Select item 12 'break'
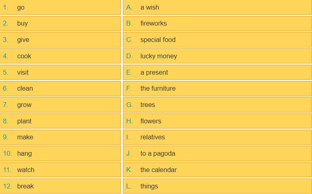Viewport: 312px width, 194px height. click(60, 186)
